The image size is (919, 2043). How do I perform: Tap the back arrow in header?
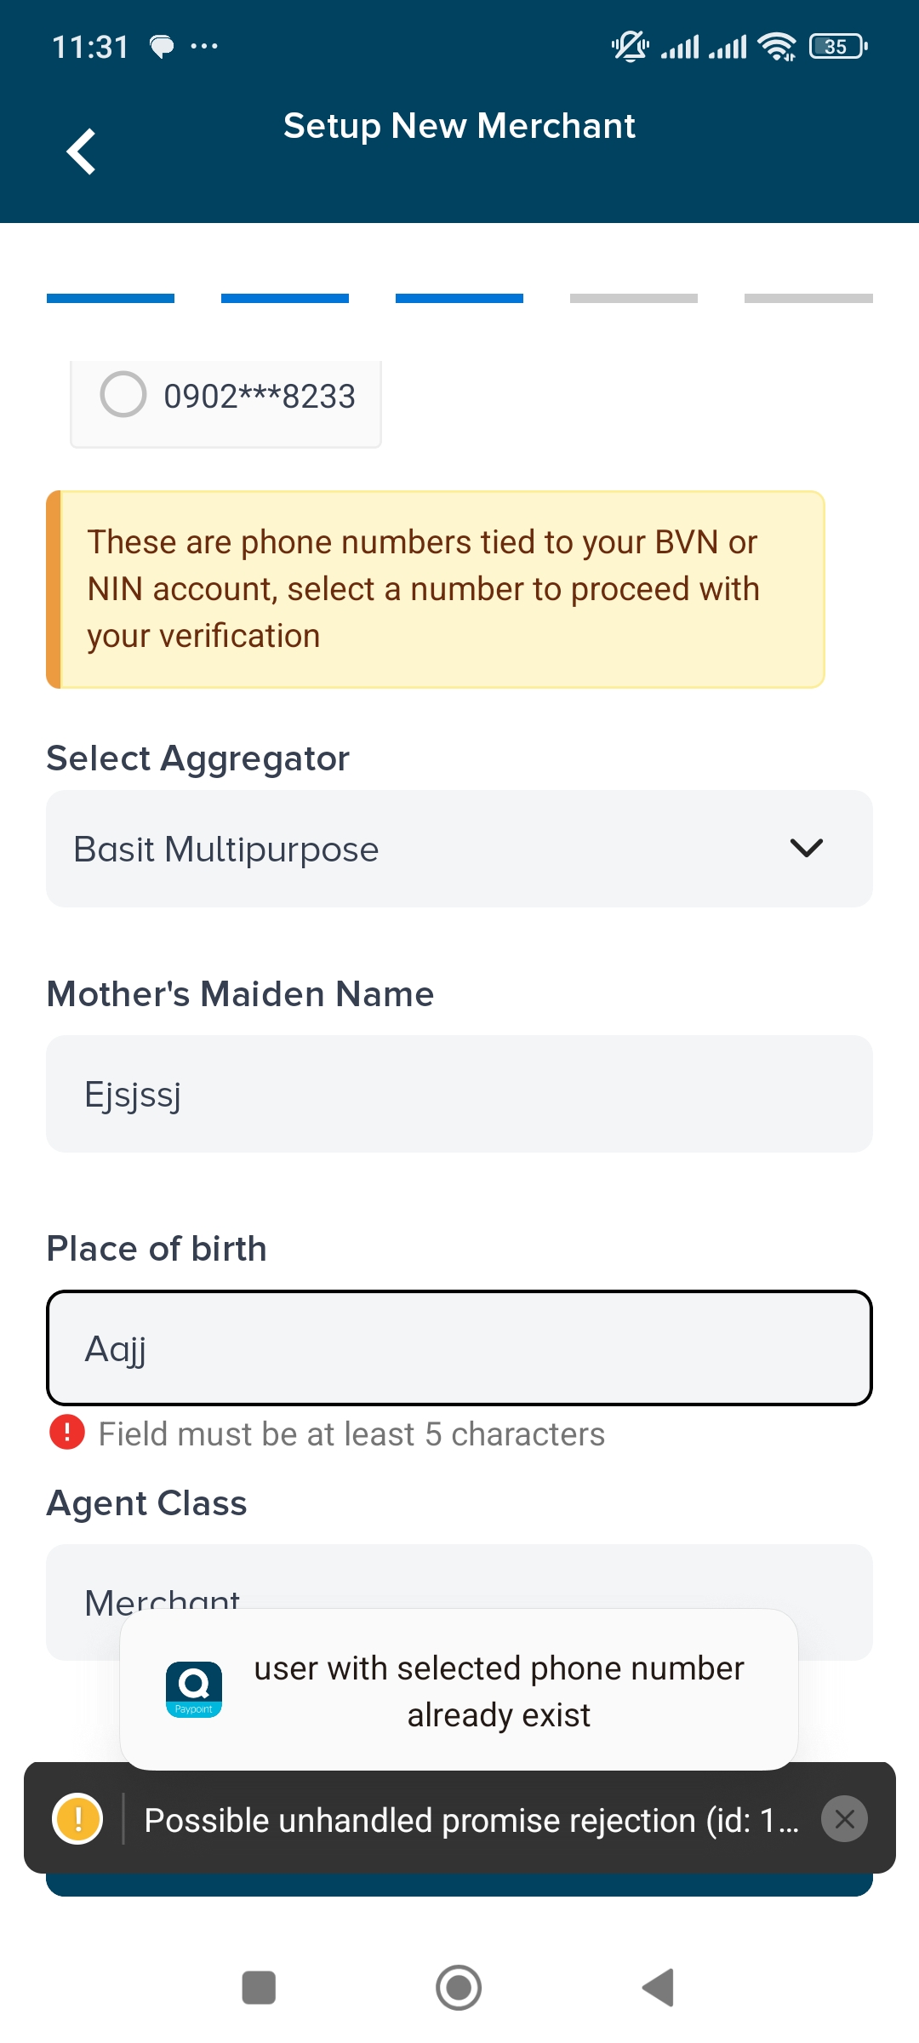(x=81, y=152)
